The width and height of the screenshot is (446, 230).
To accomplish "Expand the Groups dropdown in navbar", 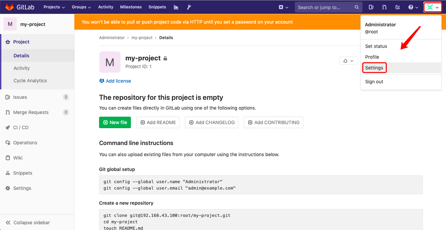I will [81, 7].
